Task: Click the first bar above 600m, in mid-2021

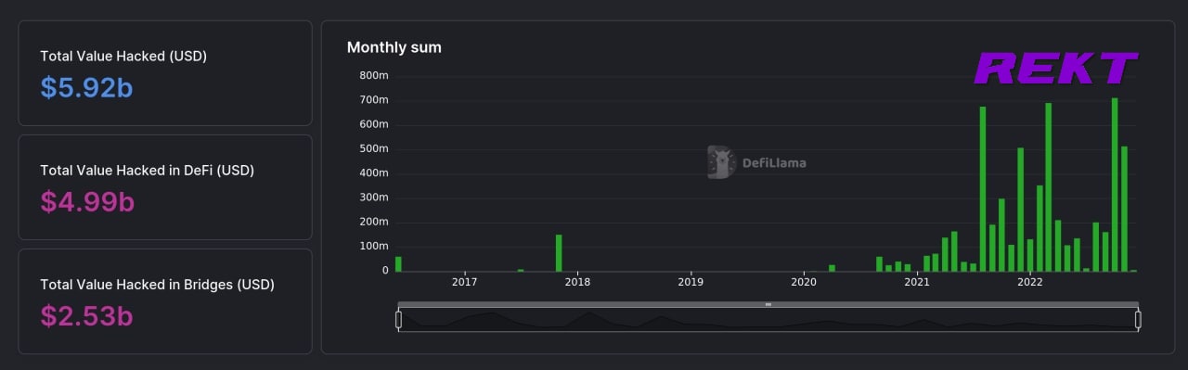Action: coord(983,189)
